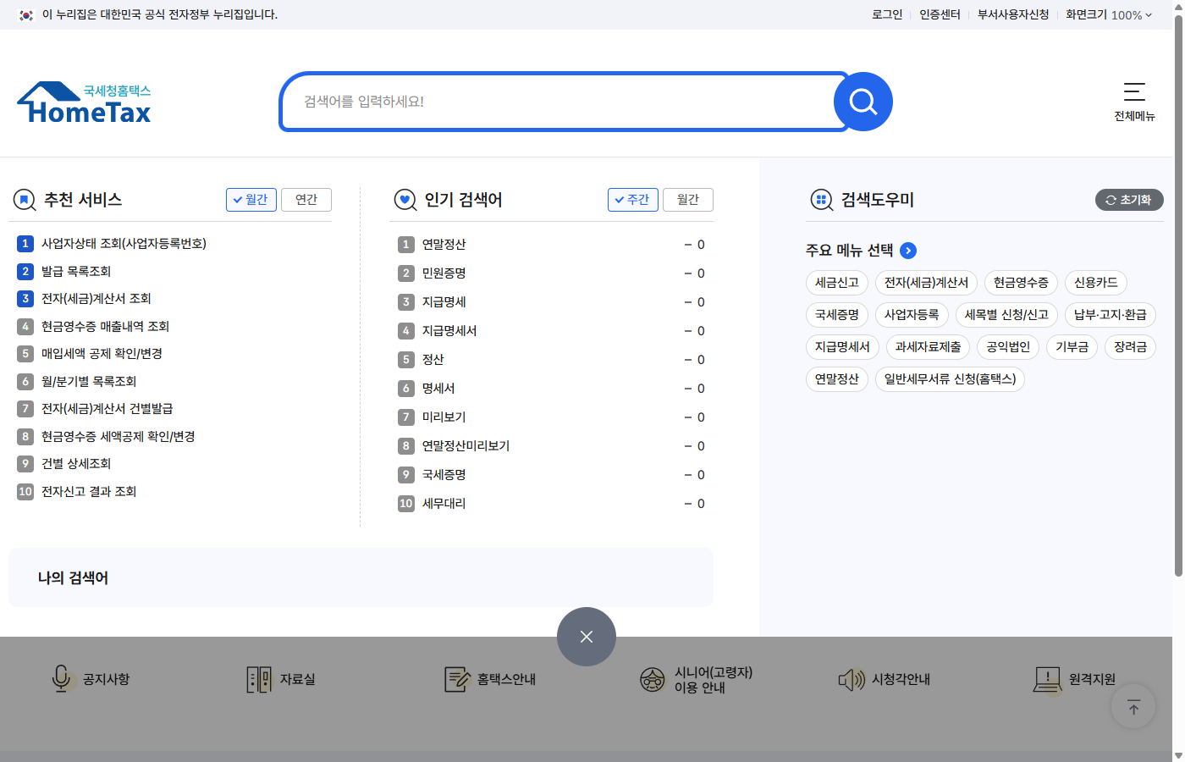Click the search magnifier icon
Viewport: 1185px width, 762px height.
(863, 101)
